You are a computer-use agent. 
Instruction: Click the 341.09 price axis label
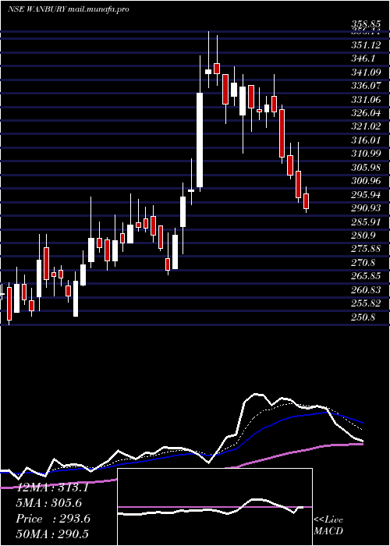[365, 73]
